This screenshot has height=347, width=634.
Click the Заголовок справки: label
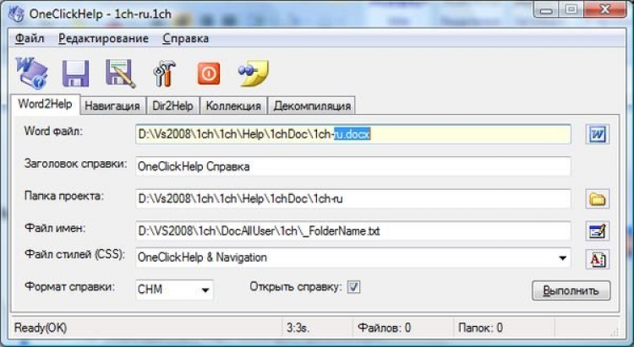click(x=75, y=164)
